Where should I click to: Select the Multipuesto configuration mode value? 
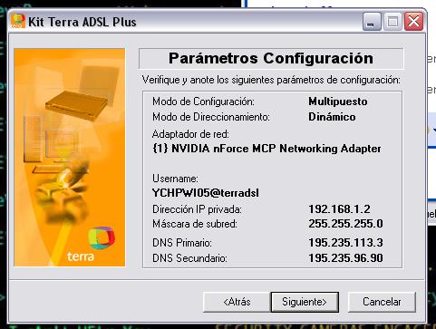click(338, 102)
